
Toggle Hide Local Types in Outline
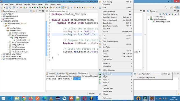click(175, 14)
